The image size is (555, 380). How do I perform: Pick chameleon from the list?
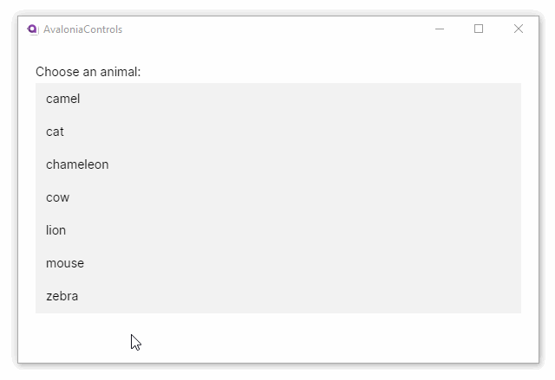click(x=77, y=164)
